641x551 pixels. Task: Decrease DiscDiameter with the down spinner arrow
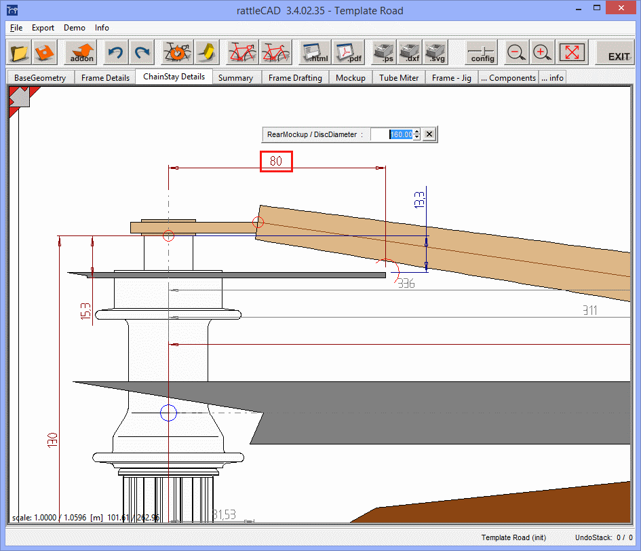[x=416, y=138]
